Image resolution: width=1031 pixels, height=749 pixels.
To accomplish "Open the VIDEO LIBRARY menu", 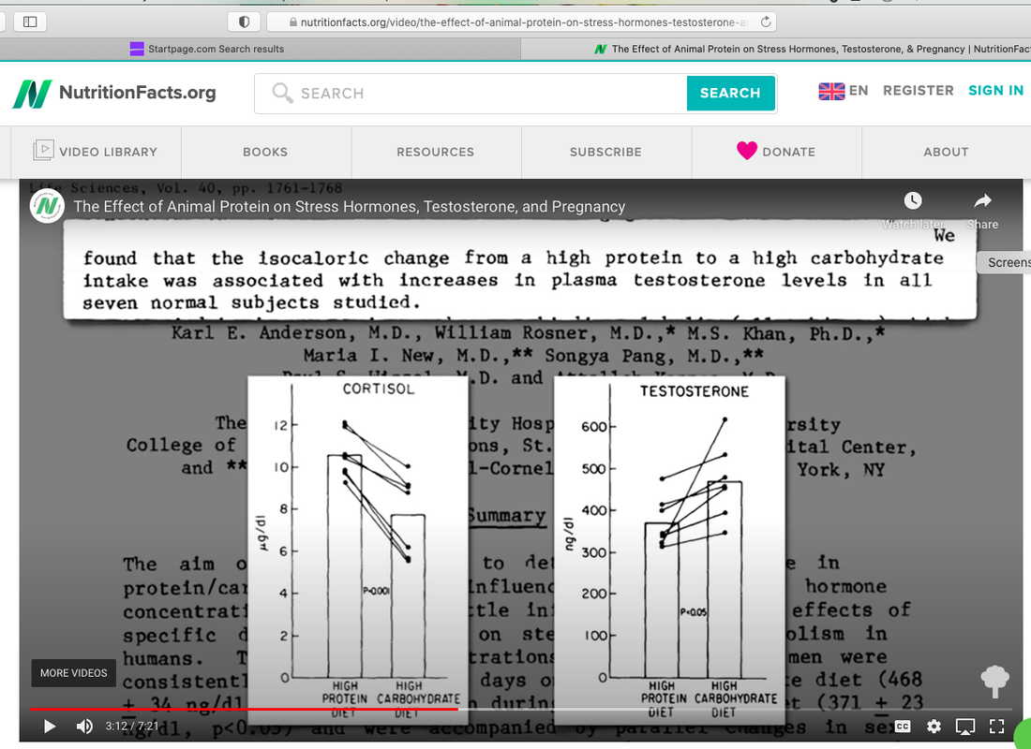I will (96, 152).
